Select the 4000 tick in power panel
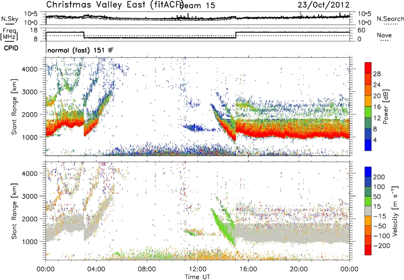404x280 pixels. tap(29, 69)
